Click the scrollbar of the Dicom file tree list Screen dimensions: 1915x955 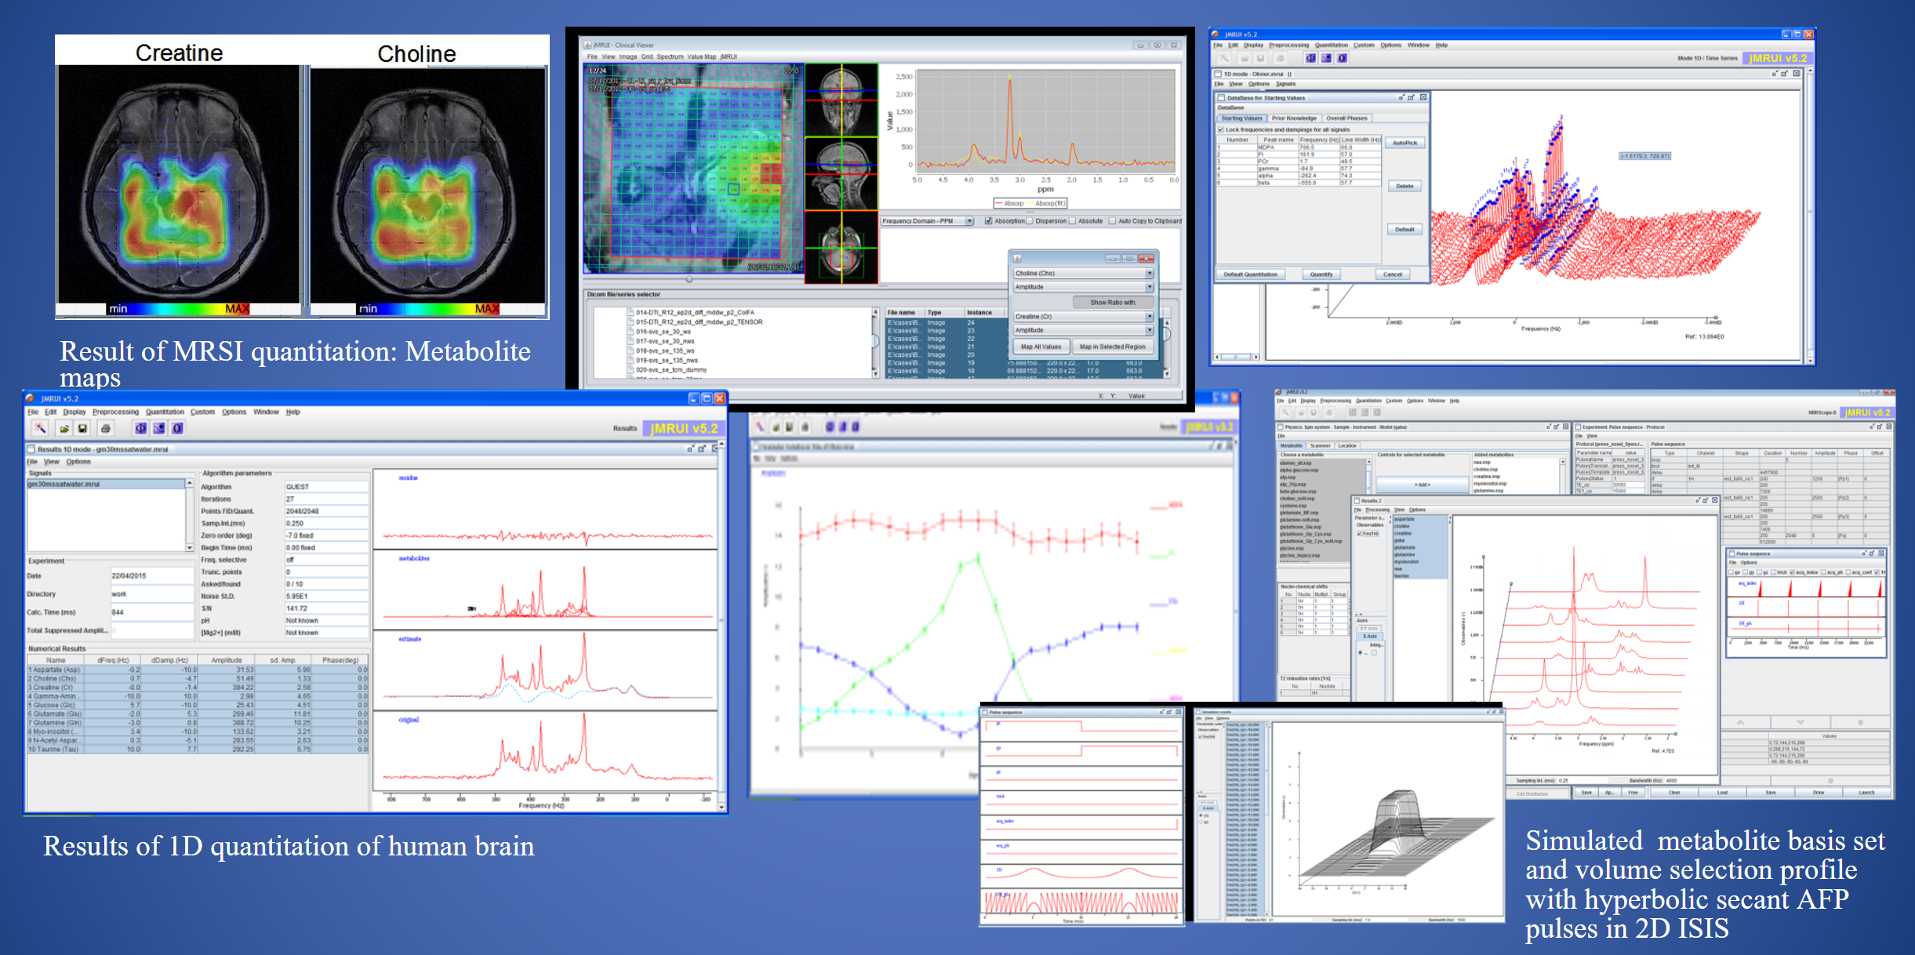pyautogui.click(x=876, y=342)
